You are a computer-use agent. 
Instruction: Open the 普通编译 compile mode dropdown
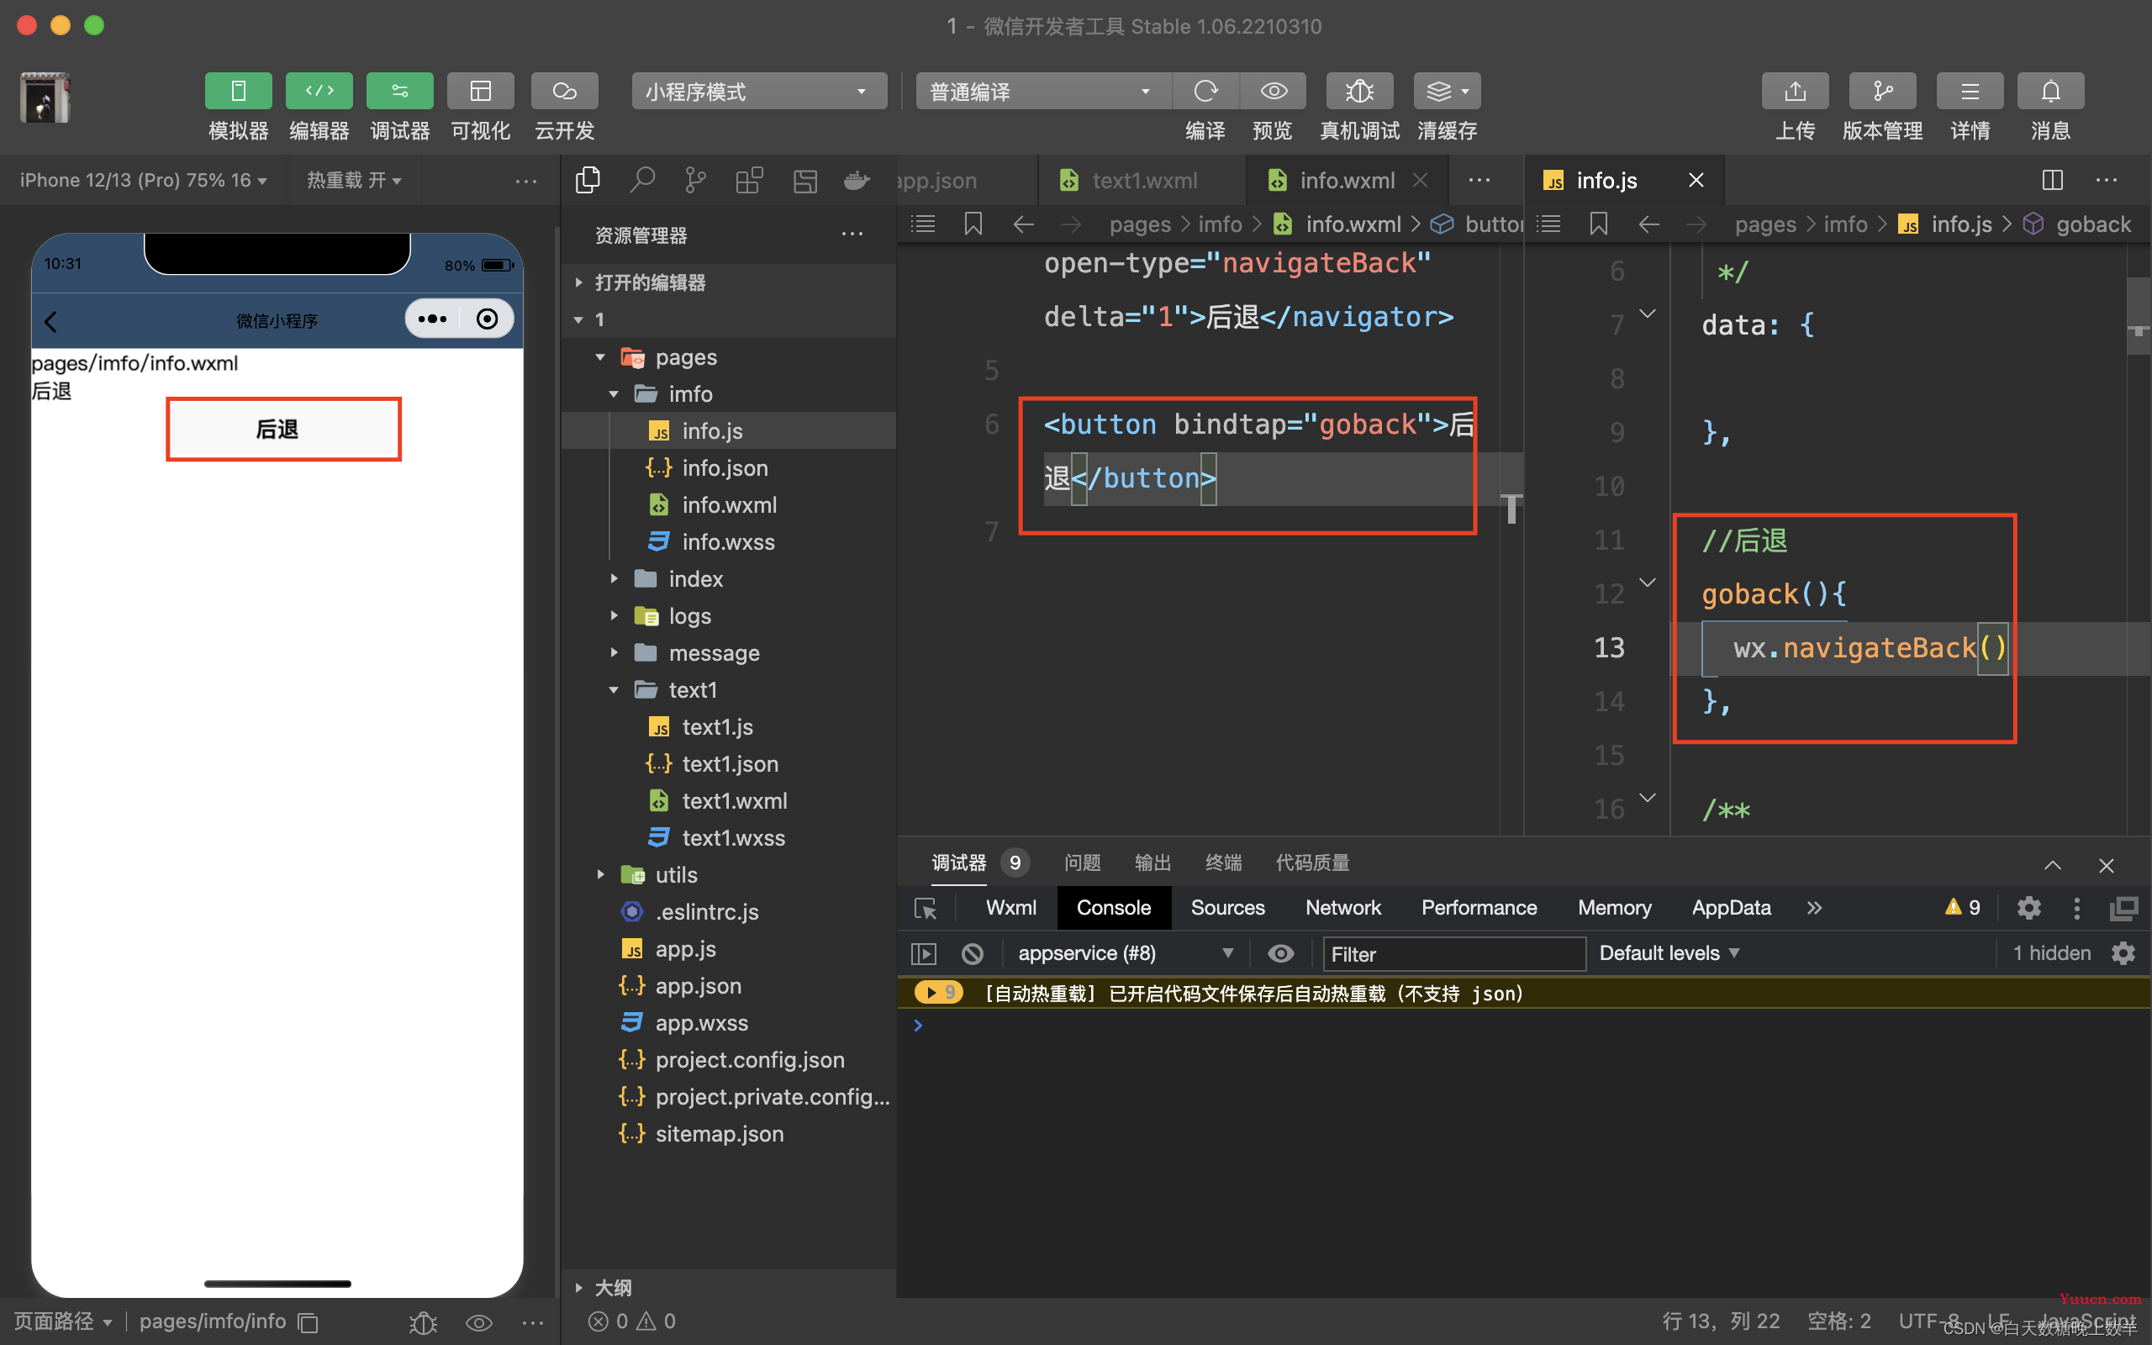tap(1042, 91)
